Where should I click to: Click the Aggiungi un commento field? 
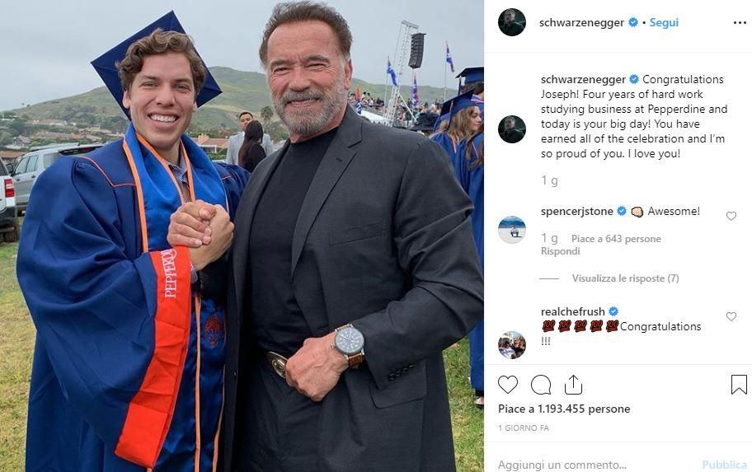coord(594,465)
